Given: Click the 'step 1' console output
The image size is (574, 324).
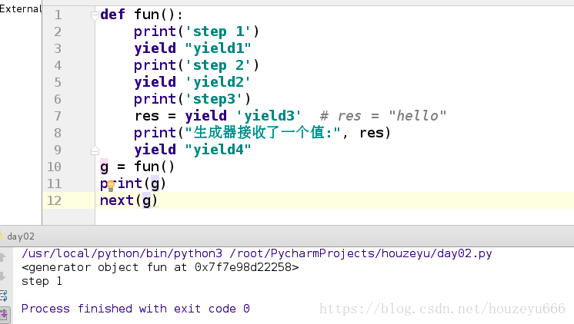Looking at the screenshot, I should tap(42, 281).
